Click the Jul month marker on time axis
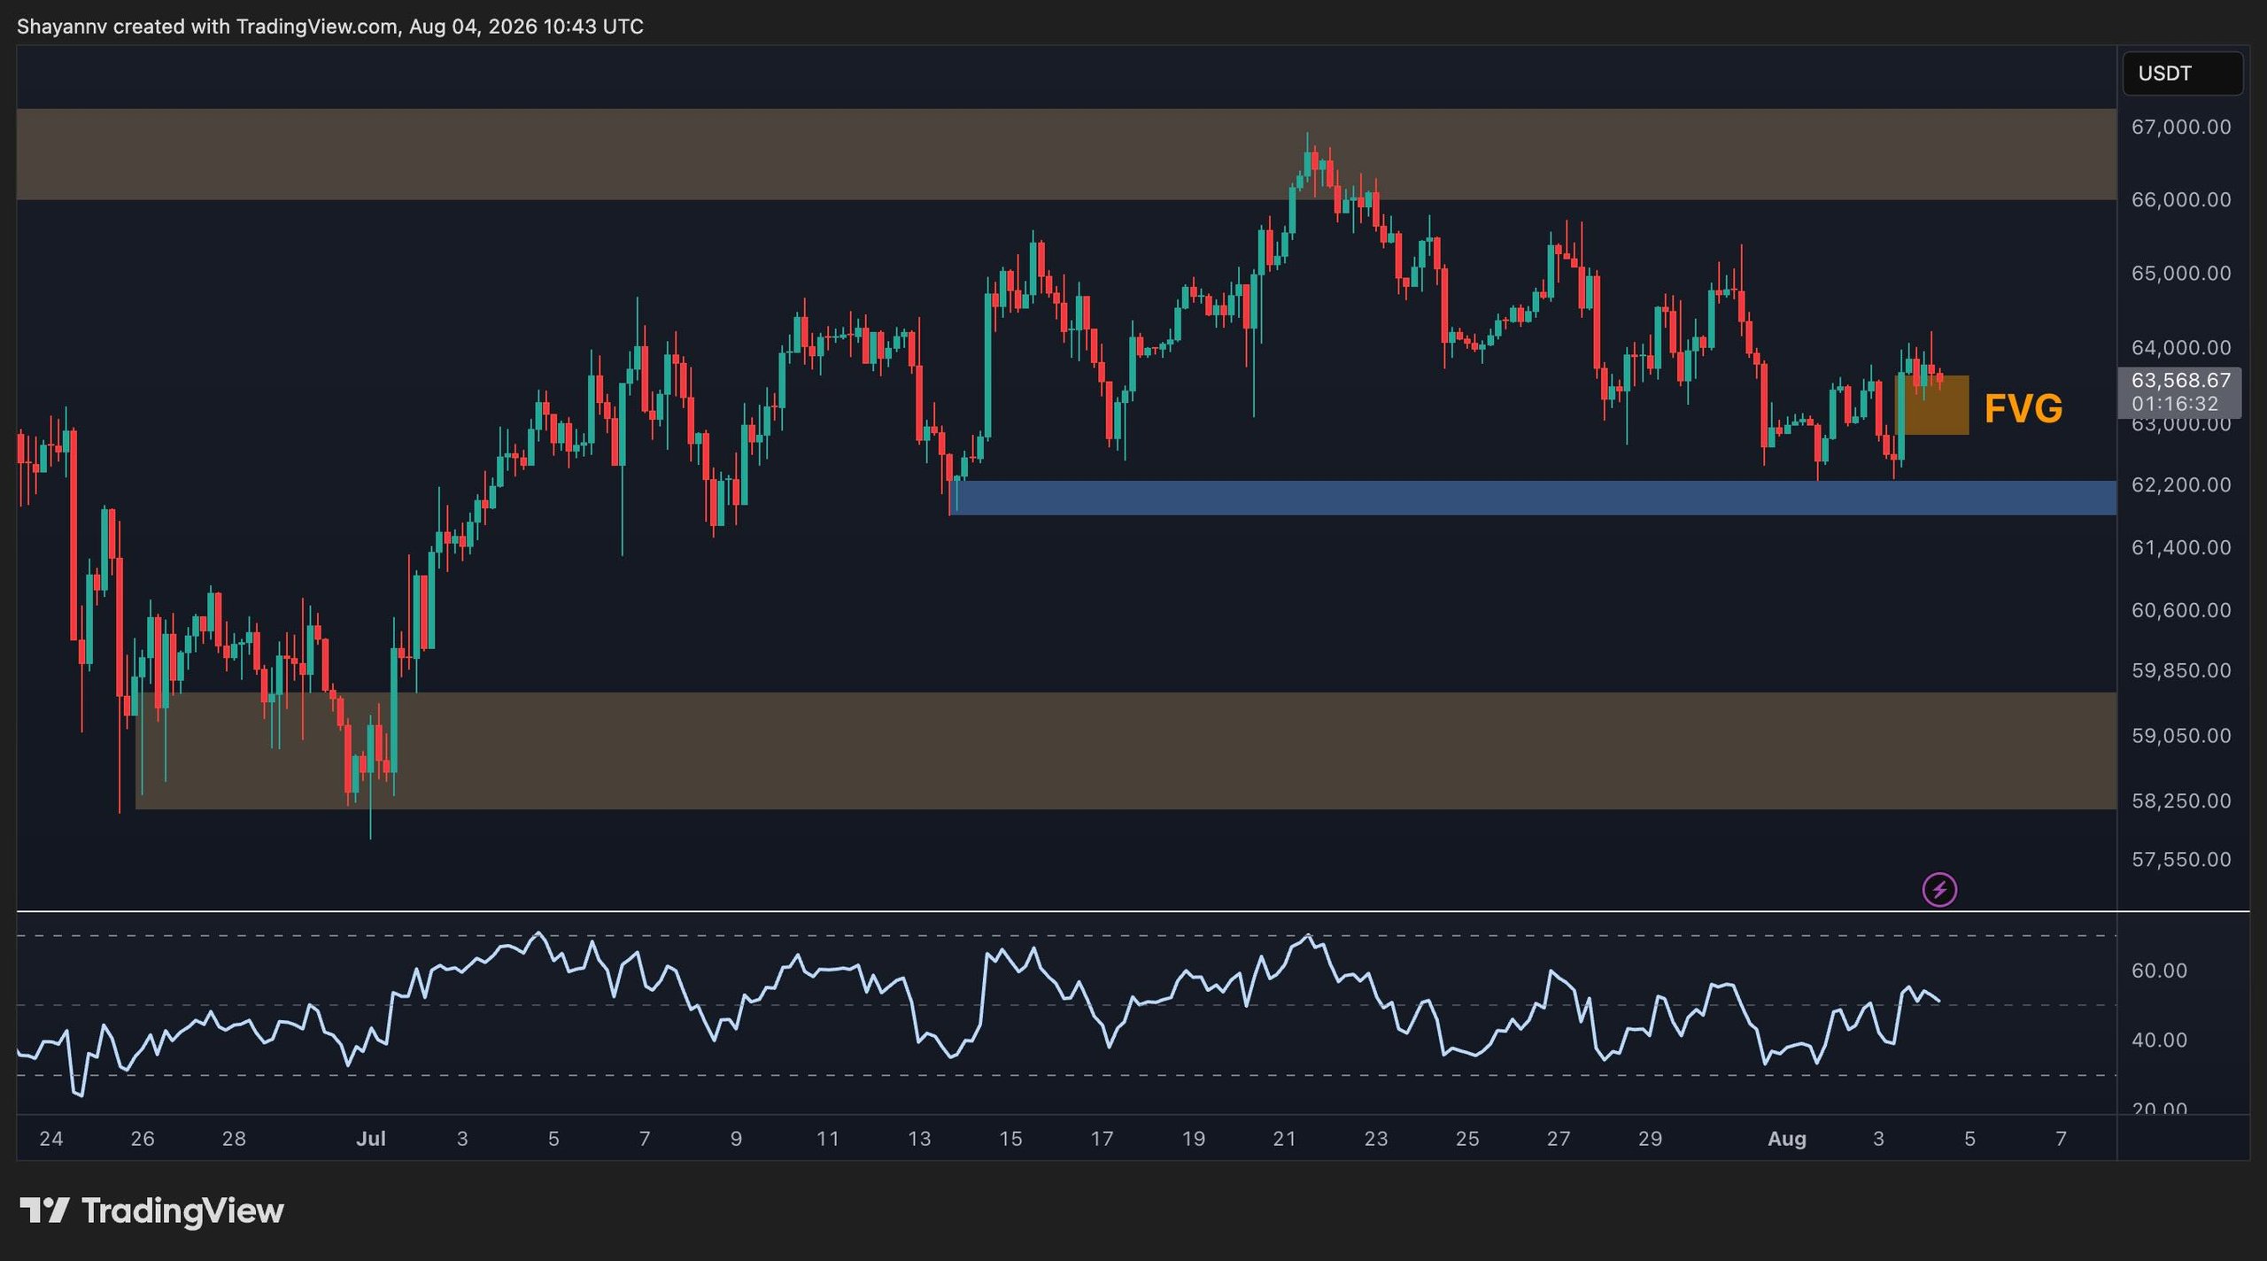The image size is (2267, 1261). tap(370, 1139)
